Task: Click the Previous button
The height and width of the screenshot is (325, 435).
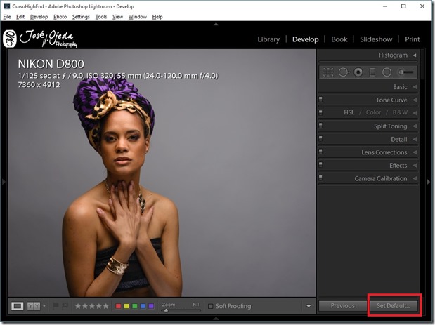Action: (x=343, y=306)
